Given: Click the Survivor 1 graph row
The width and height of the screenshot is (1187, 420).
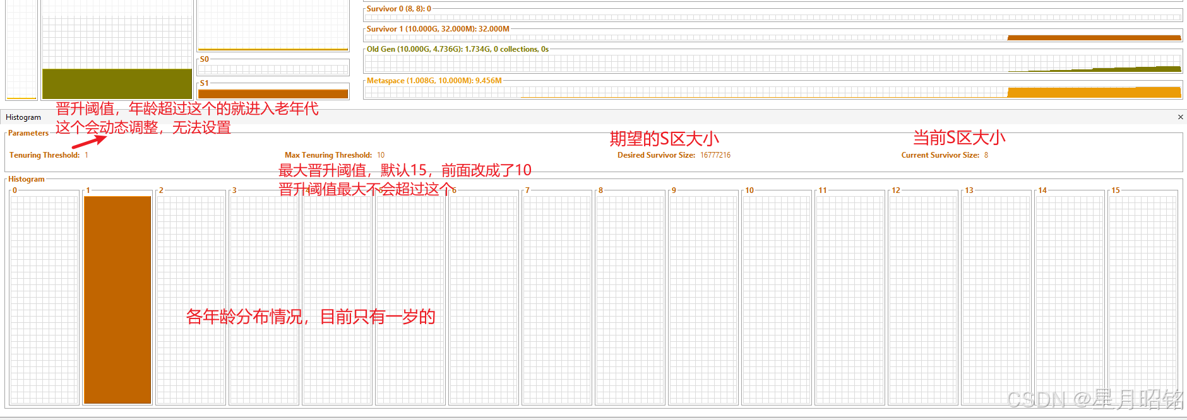Looking at the screenshot, I should pos(773,37).
